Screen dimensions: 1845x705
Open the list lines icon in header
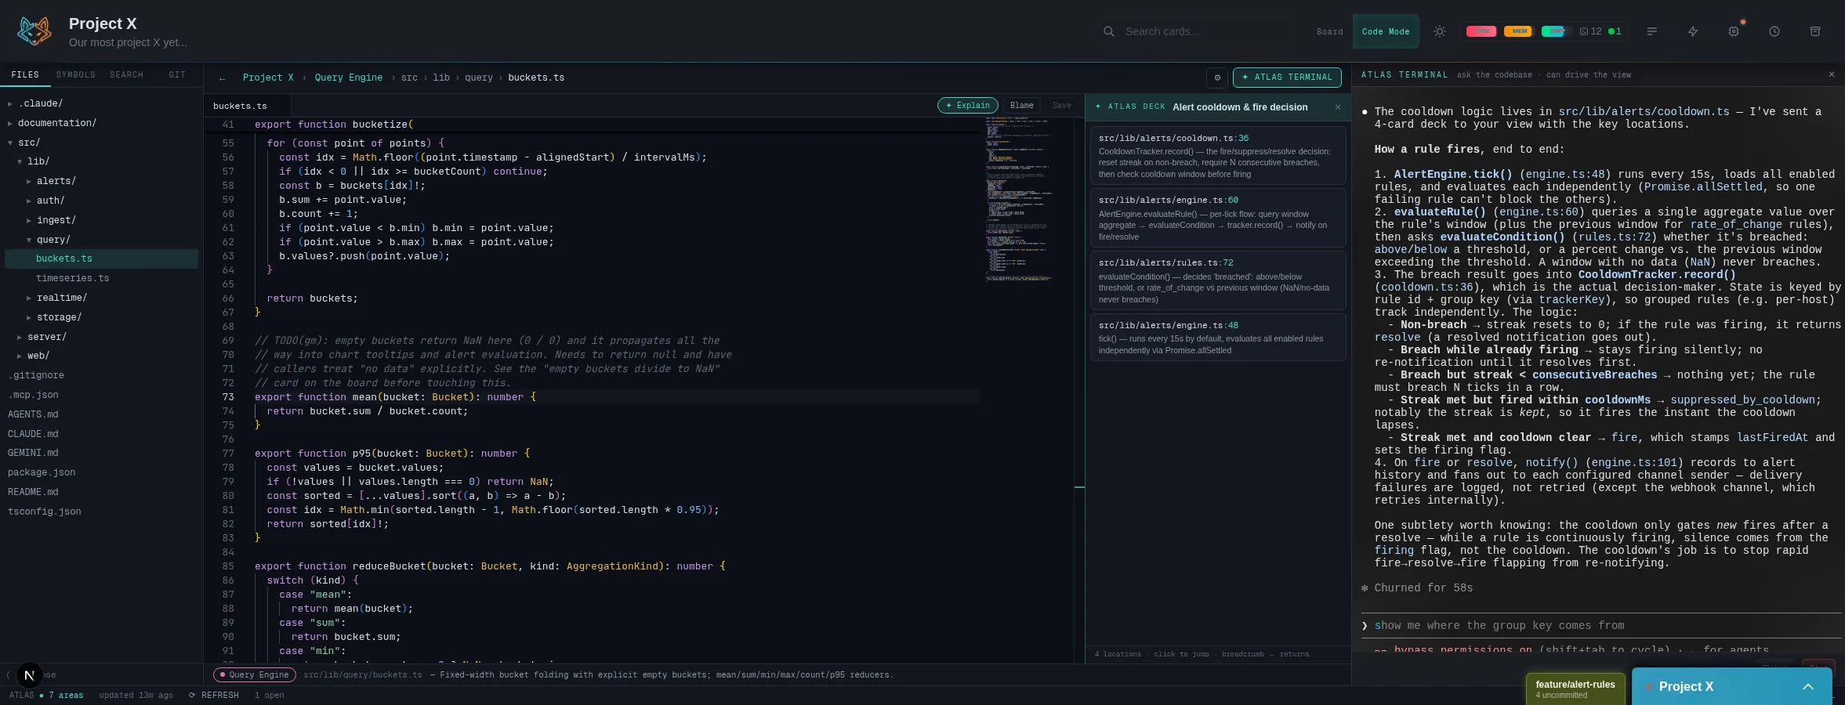point(1652,31)
